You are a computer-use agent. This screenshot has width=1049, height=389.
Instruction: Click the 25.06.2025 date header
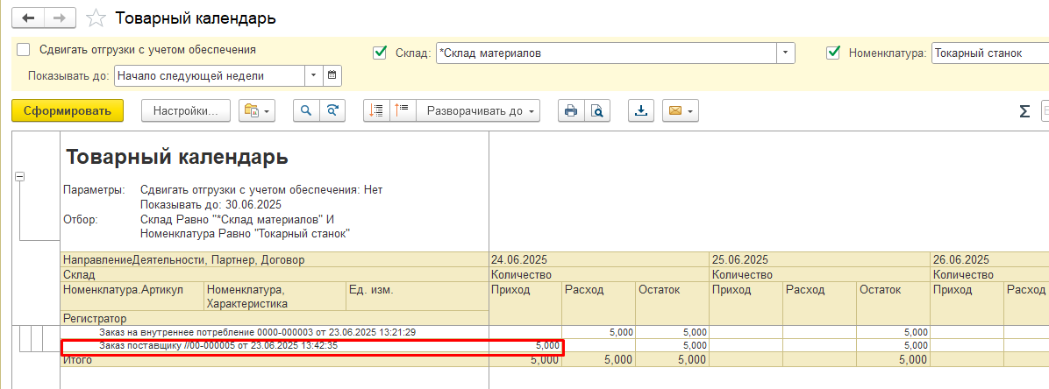point(819,259)
